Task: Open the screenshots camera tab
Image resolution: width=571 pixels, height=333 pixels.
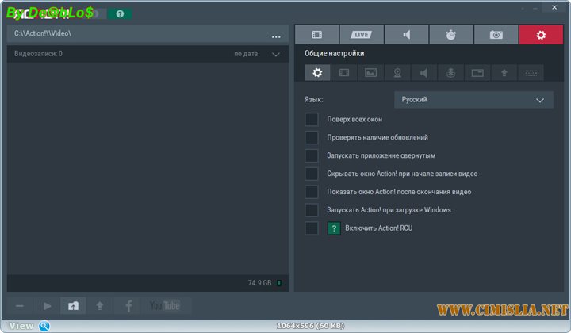Action: coord(496,35)
